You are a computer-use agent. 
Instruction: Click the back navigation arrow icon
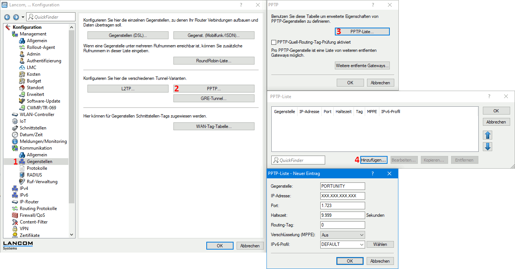pos(7,17)
